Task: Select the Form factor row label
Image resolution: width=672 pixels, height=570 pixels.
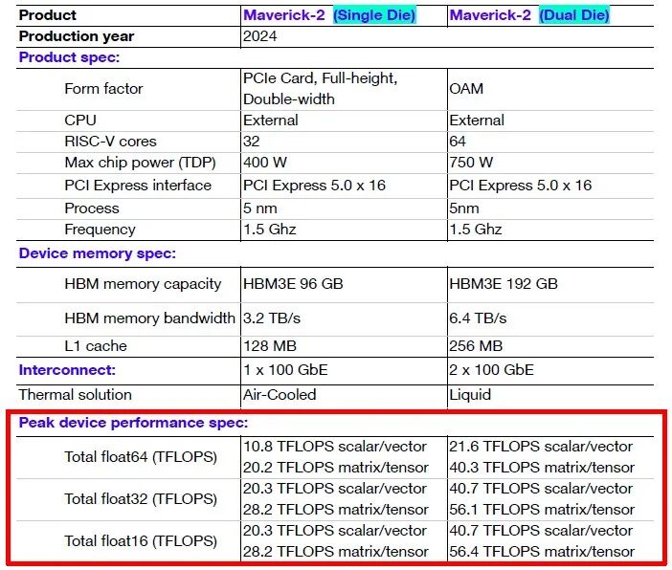Action: [x=103, y=88]
